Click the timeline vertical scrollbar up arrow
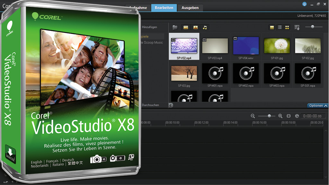Viewport: 329px width, 185px height. (326, 131)
